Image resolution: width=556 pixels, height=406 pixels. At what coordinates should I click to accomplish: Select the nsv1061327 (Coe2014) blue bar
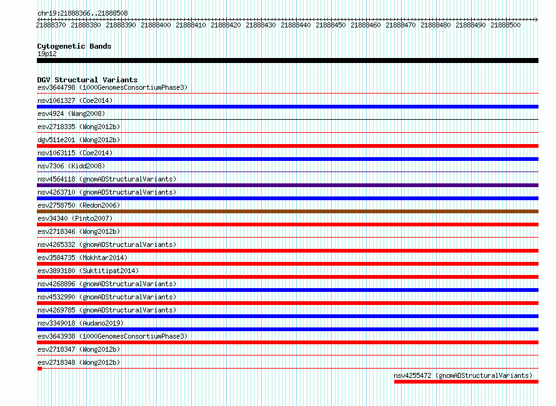tap(287, 107)
